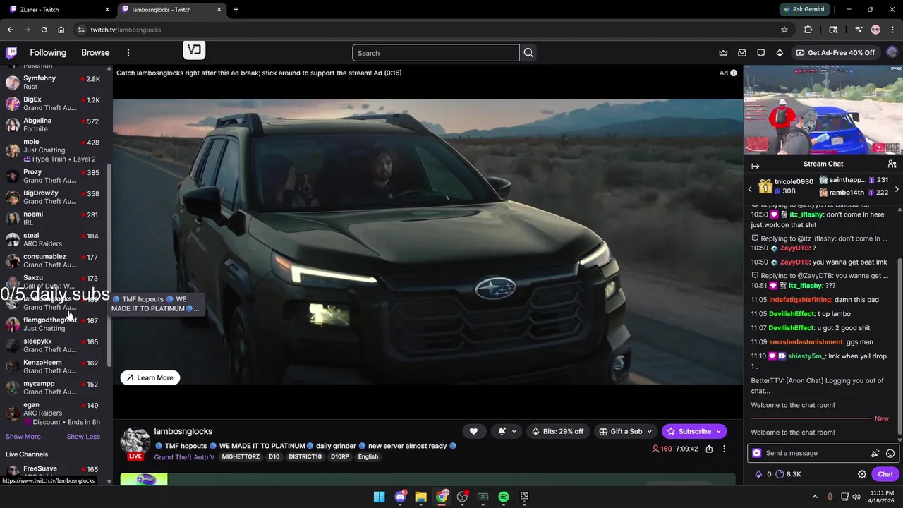The image size is (903, 508).
Task: Switch to ZLaner - Twitch tab
Action: coord(58,10)
